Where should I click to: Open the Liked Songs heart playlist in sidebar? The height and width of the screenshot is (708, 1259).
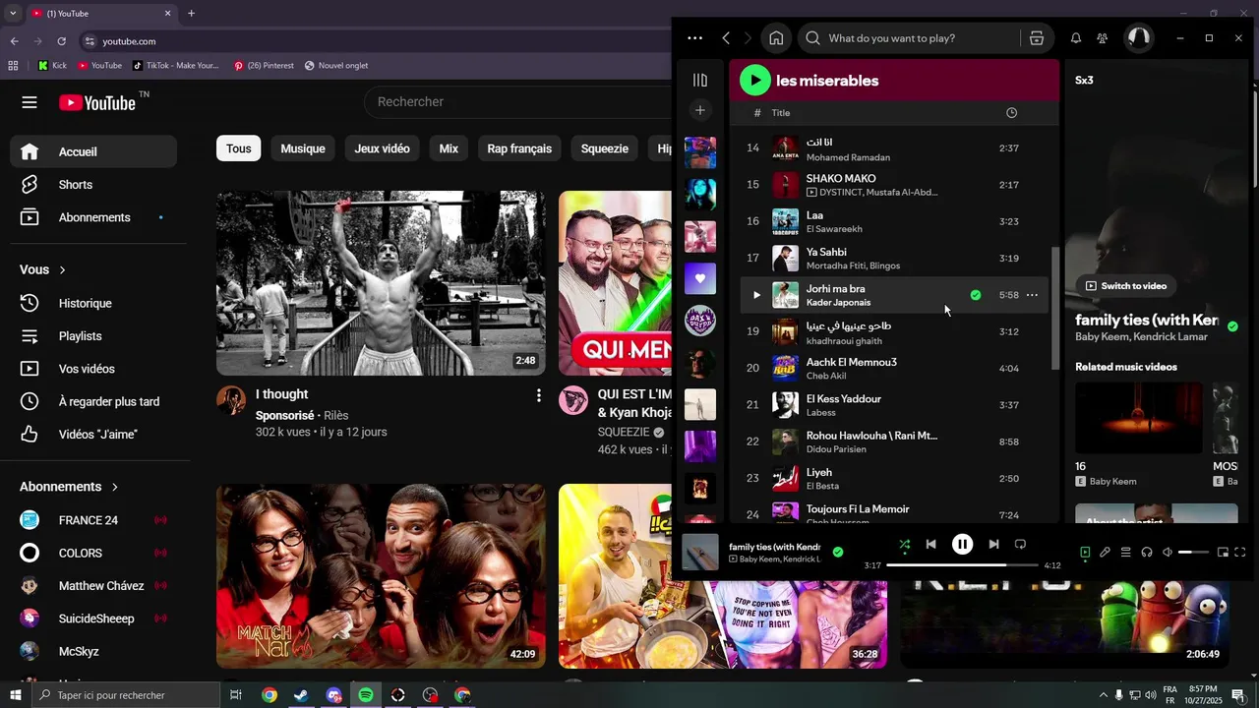(700, 278)
